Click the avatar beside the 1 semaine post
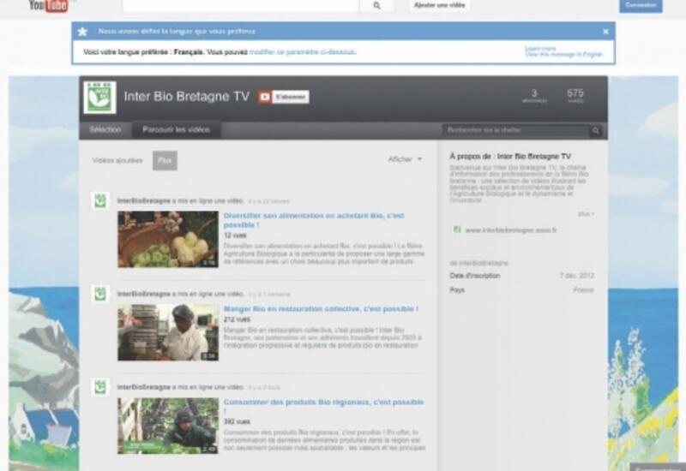The width and height of the screenshot is (686, 471). [100, 294]
